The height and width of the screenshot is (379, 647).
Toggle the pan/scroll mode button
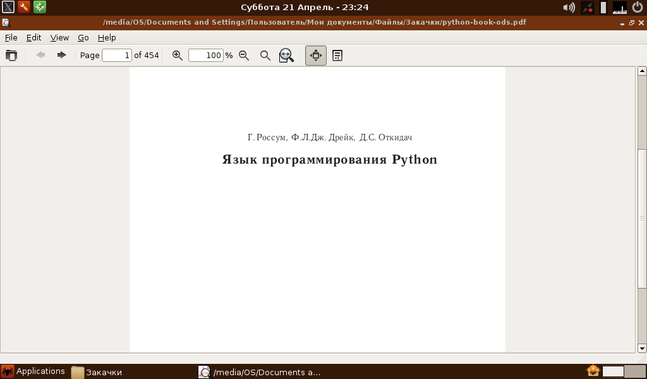(x=316, y=55)
